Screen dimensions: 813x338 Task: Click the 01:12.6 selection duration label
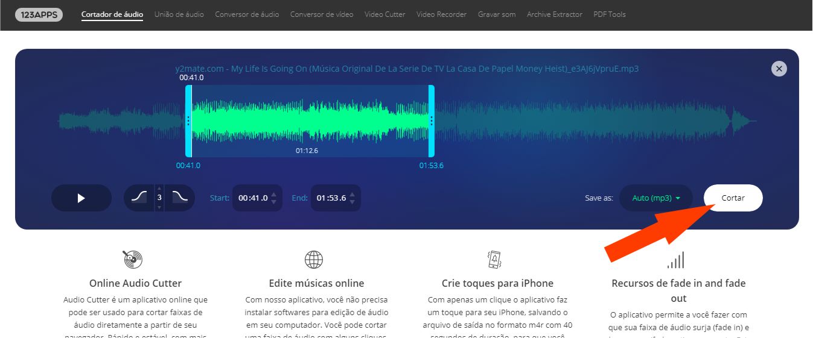[307, 151]
